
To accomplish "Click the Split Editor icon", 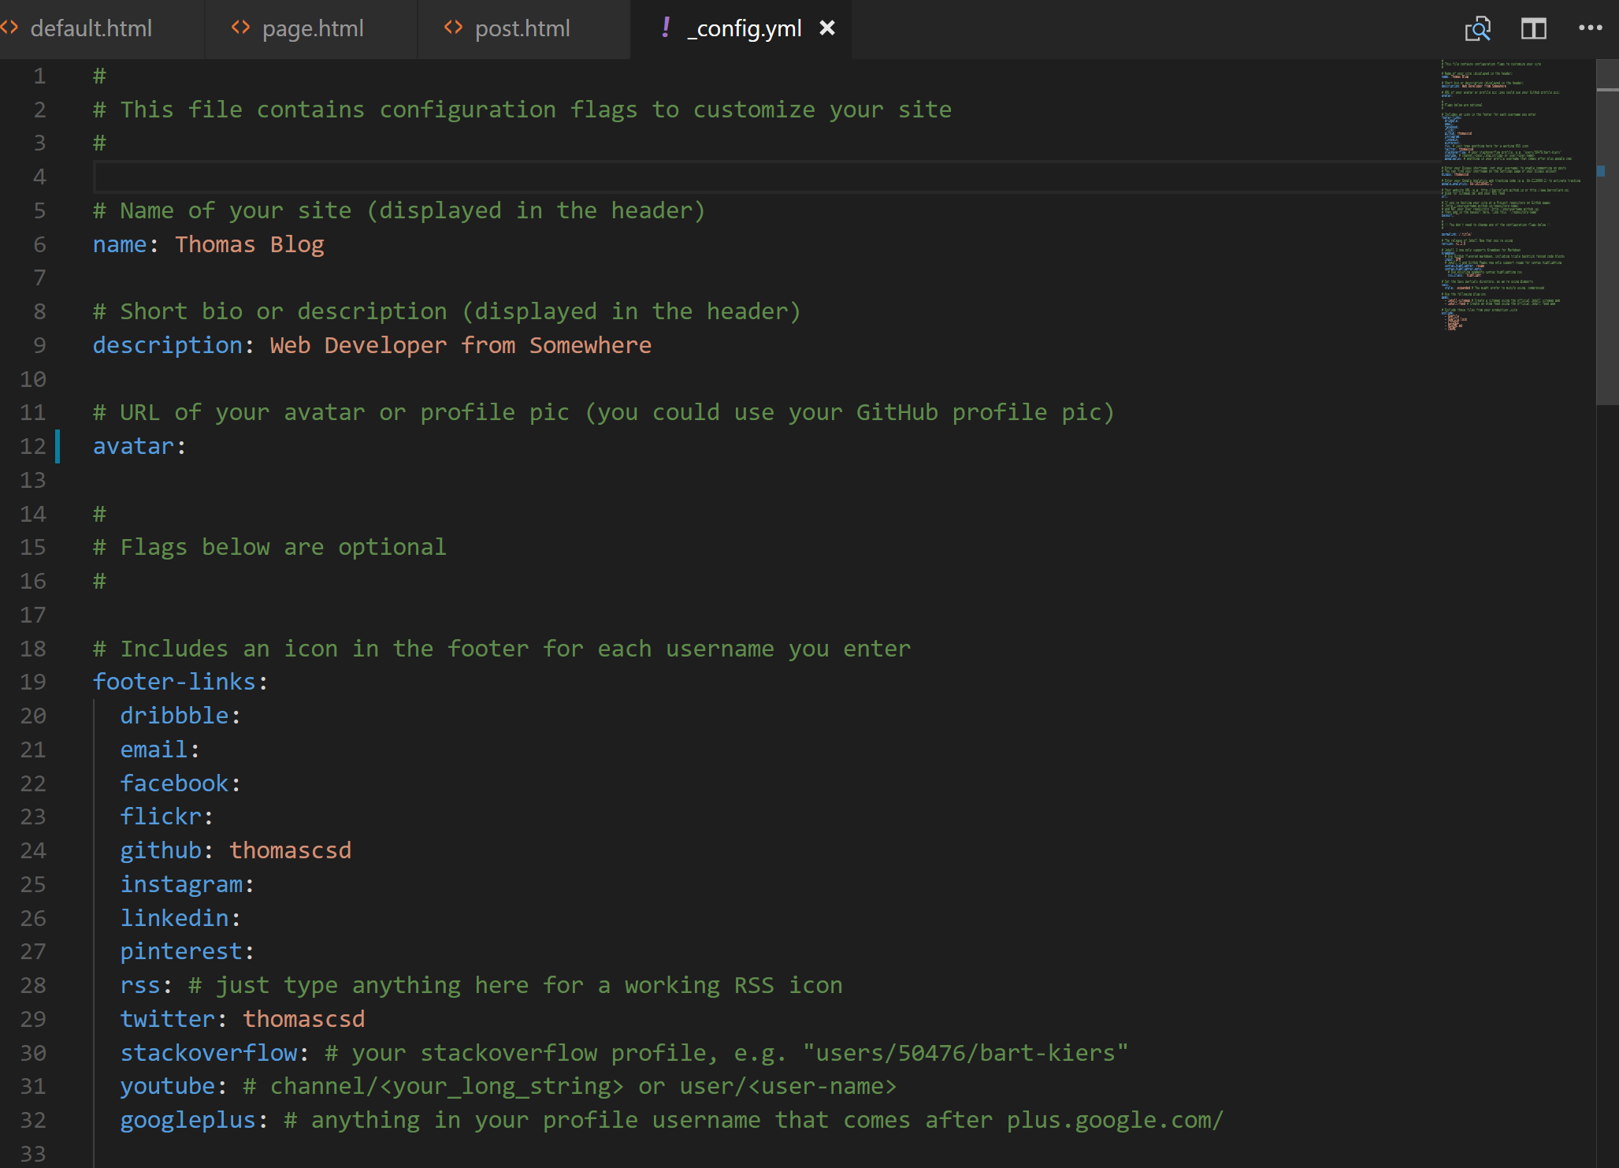I will coord(1533,29).
